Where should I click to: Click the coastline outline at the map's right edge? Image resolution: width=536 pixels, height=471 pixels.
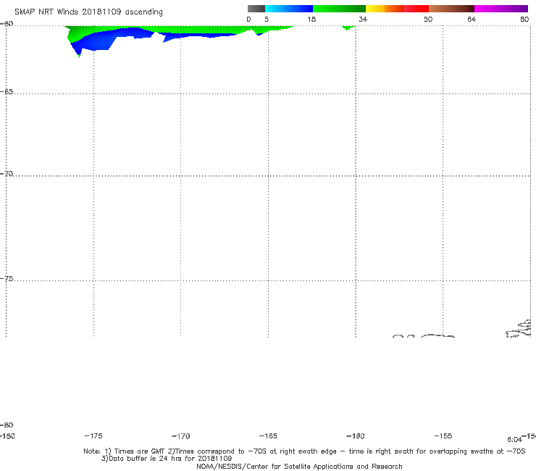point(519,329)
